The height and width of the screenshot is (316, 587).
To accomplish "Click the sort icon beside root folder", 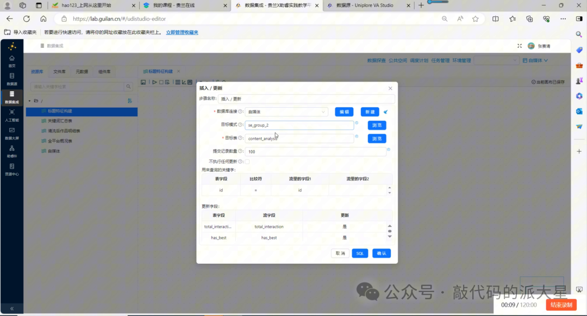I will tap(129, 101).
